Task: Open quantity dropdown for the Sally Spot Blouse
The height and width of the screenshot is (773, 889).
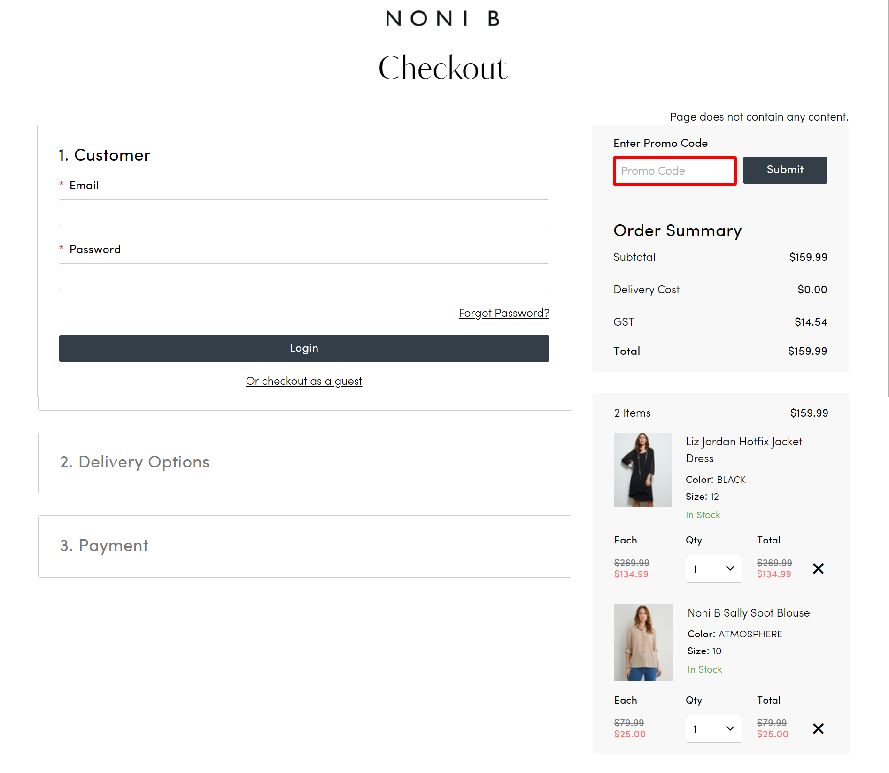Action: (x=713, y=728)
